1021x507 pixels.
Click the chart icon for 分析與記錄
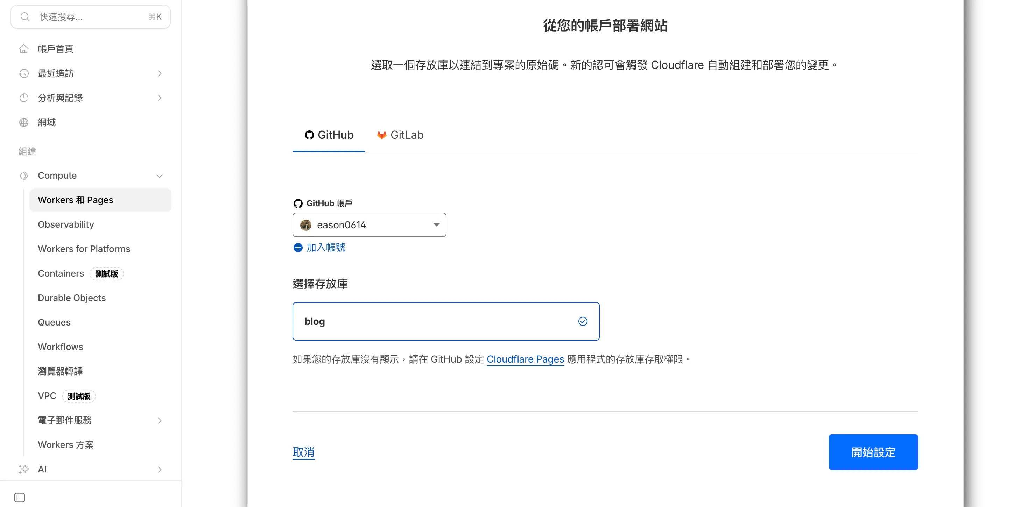click(24, 98)
